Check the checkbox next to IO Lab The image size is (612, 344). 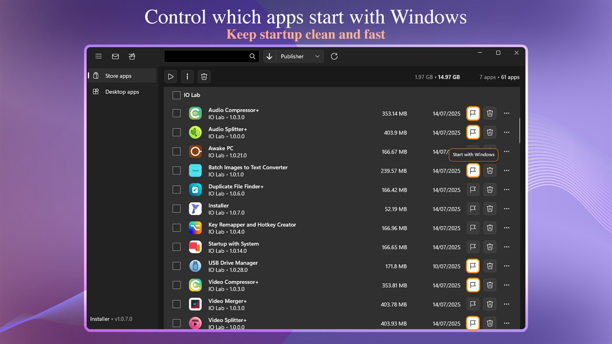(176, 95)
